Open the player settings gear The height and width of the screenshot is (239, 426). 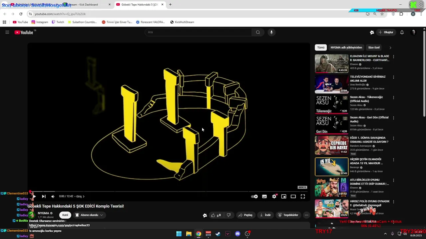[x=274, y=197]
